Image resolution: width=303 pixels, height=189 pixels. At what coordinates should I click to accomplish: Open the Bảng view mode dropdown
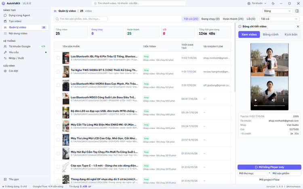pyautogui.click(x=278, y=11)
